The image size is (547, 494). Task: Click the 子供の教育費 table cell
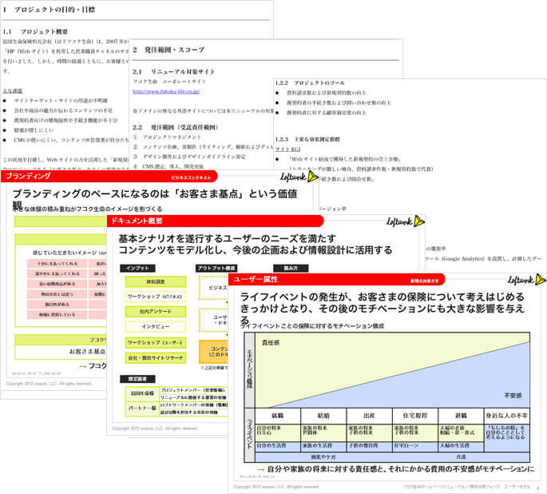[369, 445]
